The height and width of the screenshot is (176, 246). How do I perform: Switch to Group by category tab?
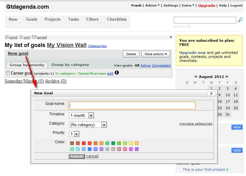70,65
